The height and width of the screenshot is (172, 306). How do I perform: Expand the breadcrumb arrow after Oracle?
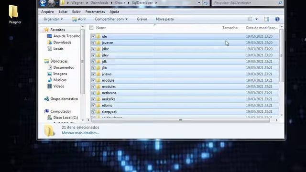pos(129,3)
